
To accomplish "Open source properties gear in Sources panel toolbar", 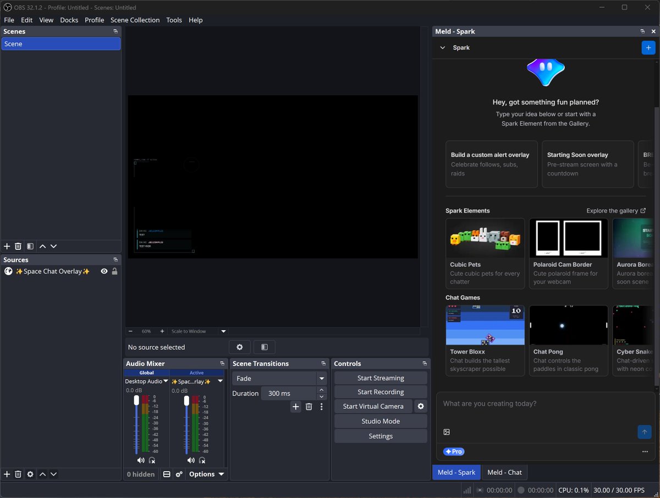I will [x=30, y=474].
